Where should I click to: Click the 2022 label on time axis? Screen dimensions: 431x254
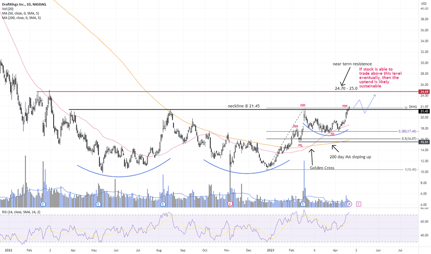(8, 250)
